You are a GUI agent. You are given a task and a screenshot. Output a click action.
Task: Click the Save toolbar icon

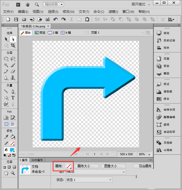(16, 19)
